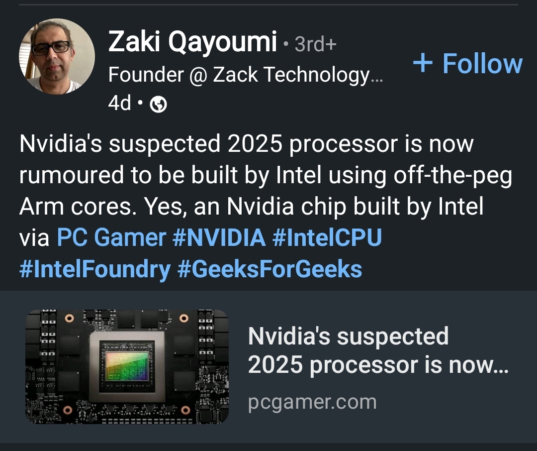Tap the Zaki Qayoumi author name

(x=192, y=42)
